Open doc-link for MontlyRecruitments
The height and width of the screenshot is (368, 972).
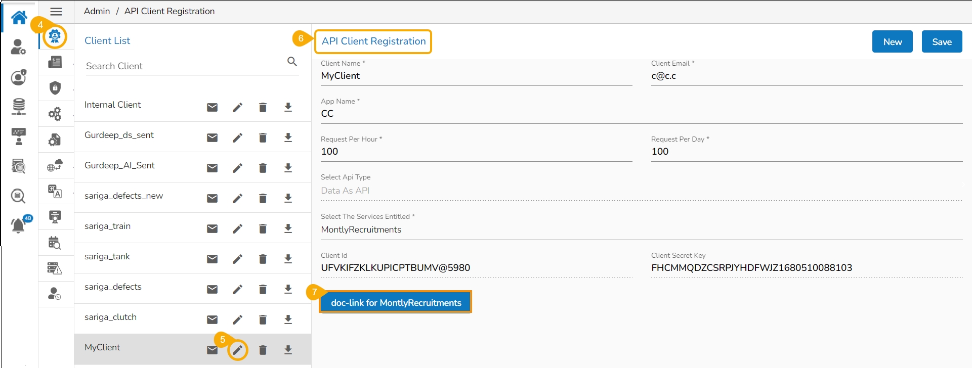point(396,303)
